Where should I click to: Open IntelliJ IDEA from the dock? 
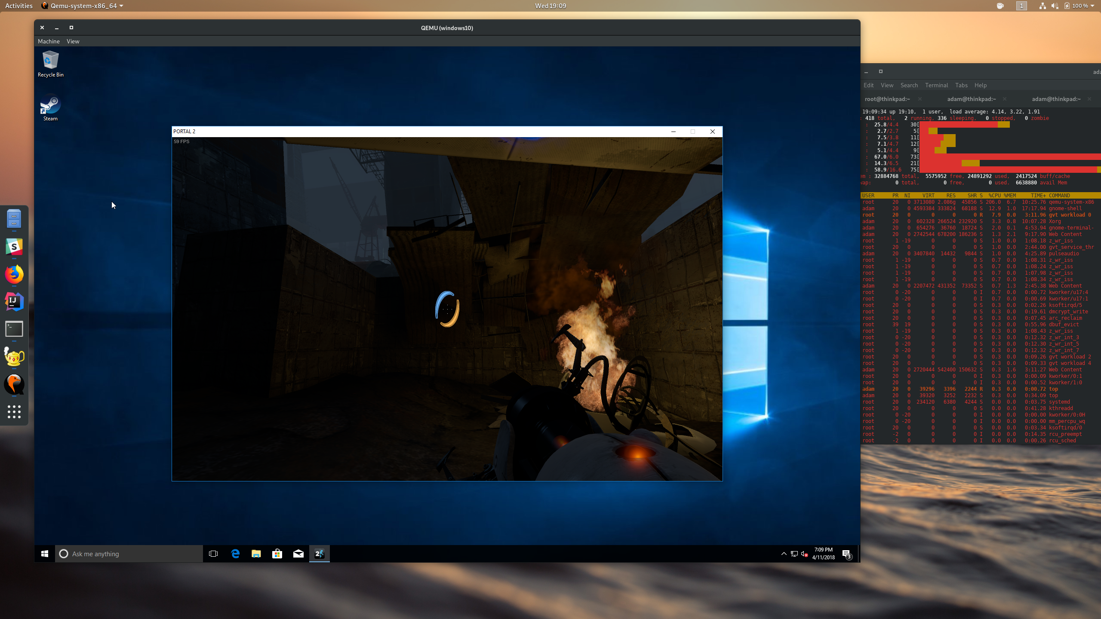(x=14, y=302)
